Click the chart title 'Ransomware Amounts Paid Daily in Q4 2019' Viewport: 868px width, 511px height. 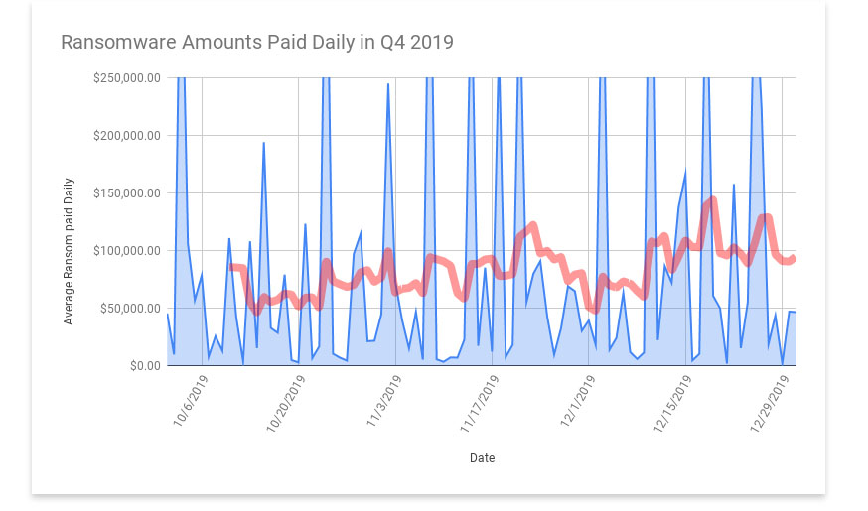point(257,42)
